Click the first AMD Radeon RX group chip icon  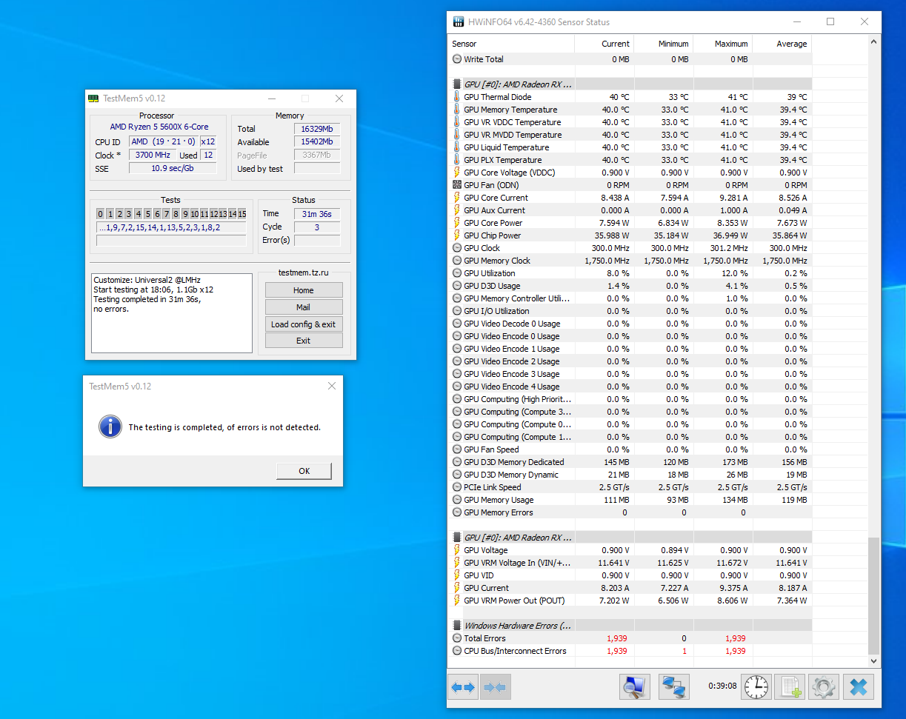pos(456,84)
